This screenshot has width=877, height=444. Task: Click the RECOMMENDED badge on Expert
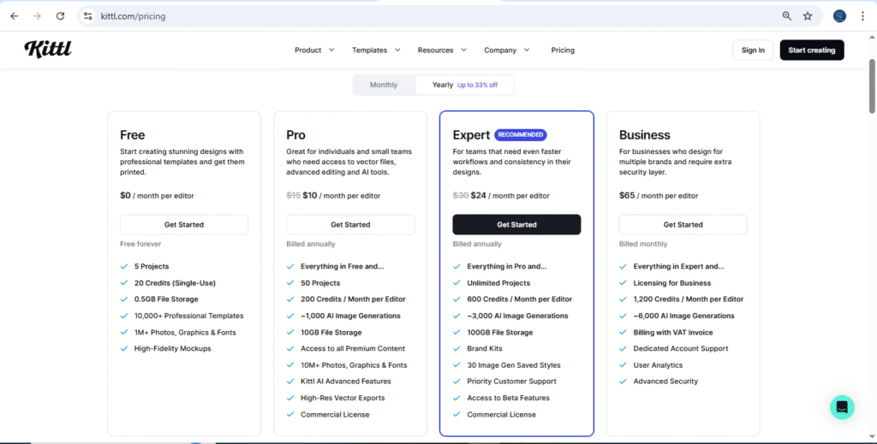pyautogui.click(x=521, y=134)
